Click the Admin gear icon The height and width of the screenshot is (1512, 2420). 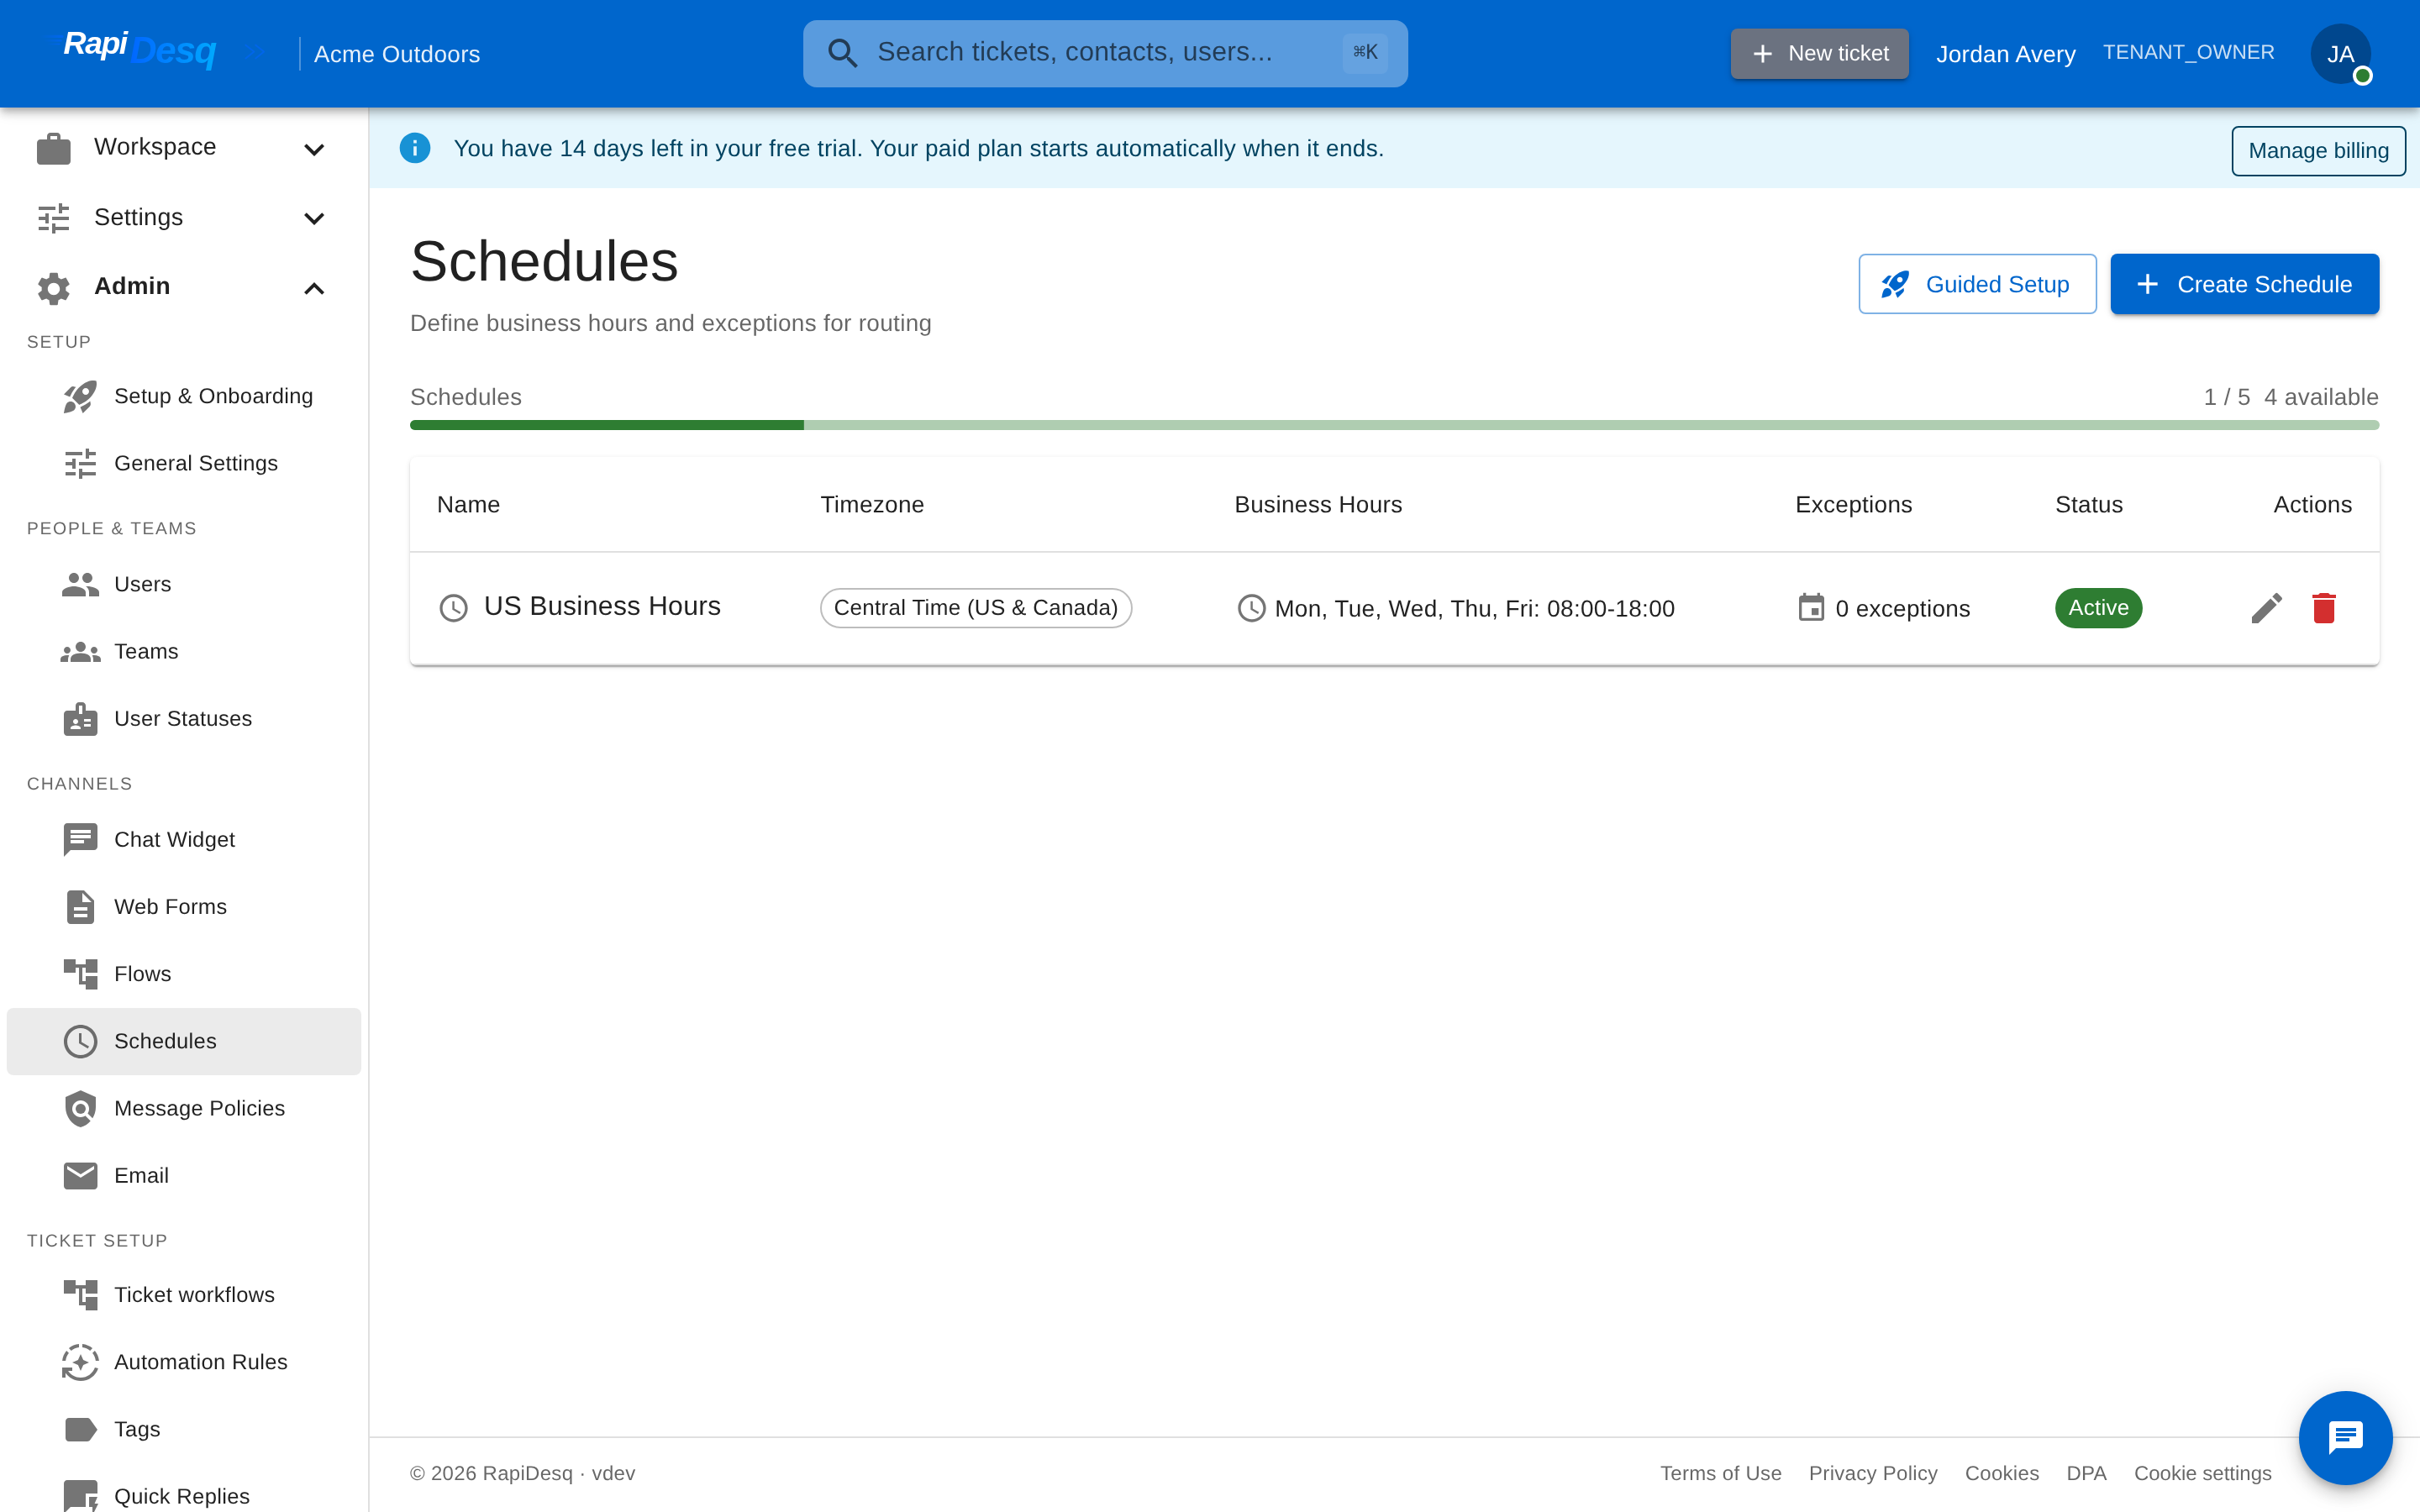pyautogui.click(x=54, y=287)
